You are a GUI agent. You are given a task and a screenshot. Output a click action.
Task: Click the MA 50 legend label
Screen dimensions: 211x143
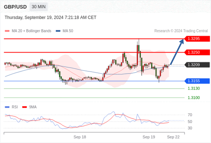[x=68, y=31]
